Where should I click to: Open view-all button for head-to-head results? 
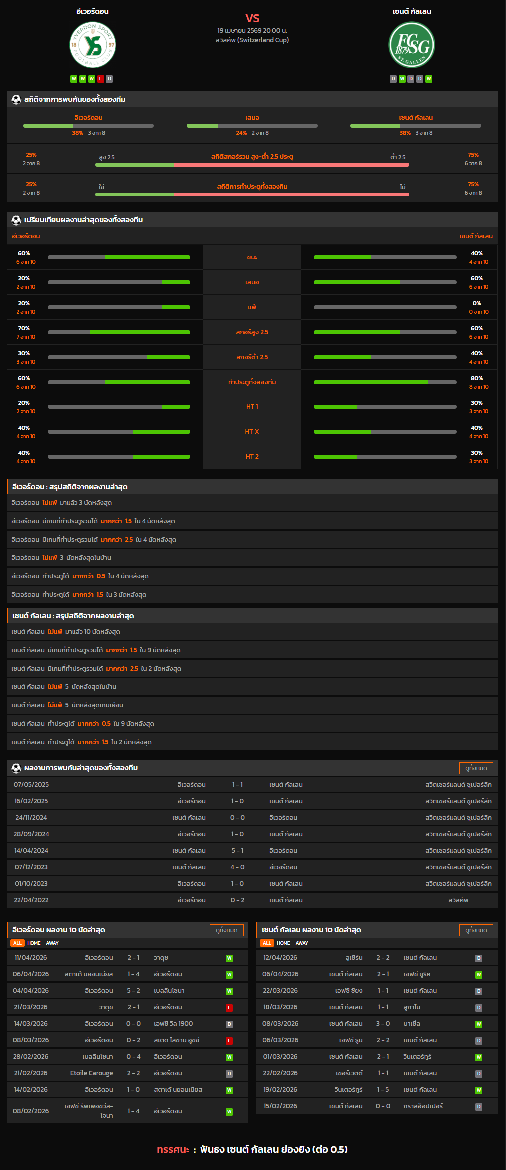(476, 768)
